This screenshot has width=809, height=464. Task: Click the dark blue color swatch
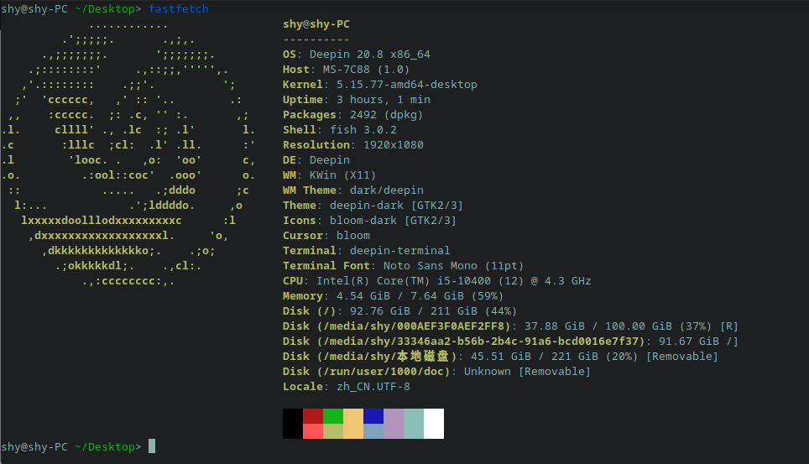pos(373,416)
